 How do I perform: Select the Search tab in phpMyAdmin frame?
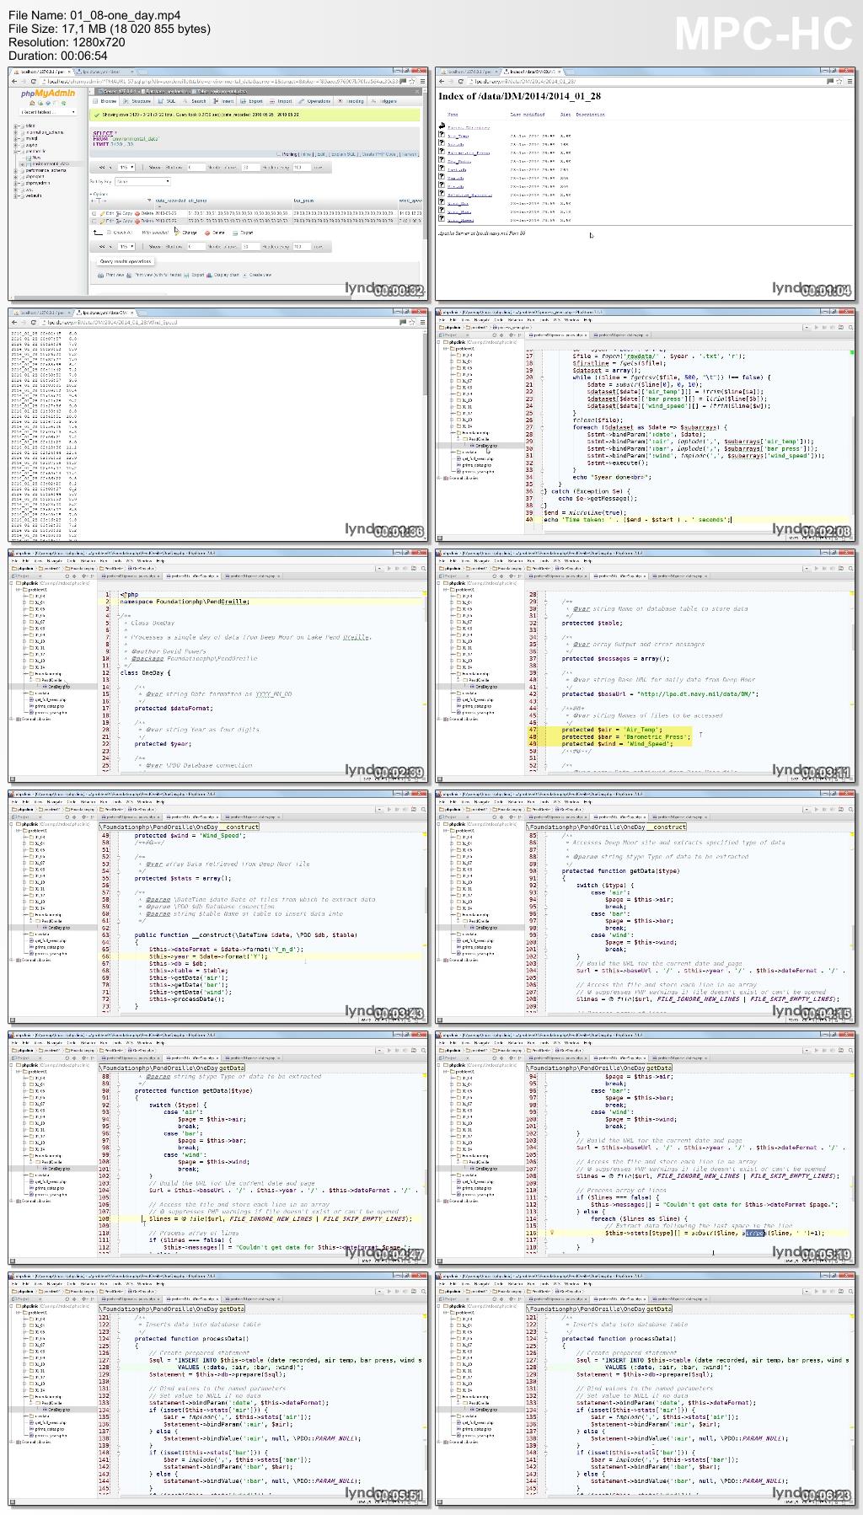coord(194,101)
